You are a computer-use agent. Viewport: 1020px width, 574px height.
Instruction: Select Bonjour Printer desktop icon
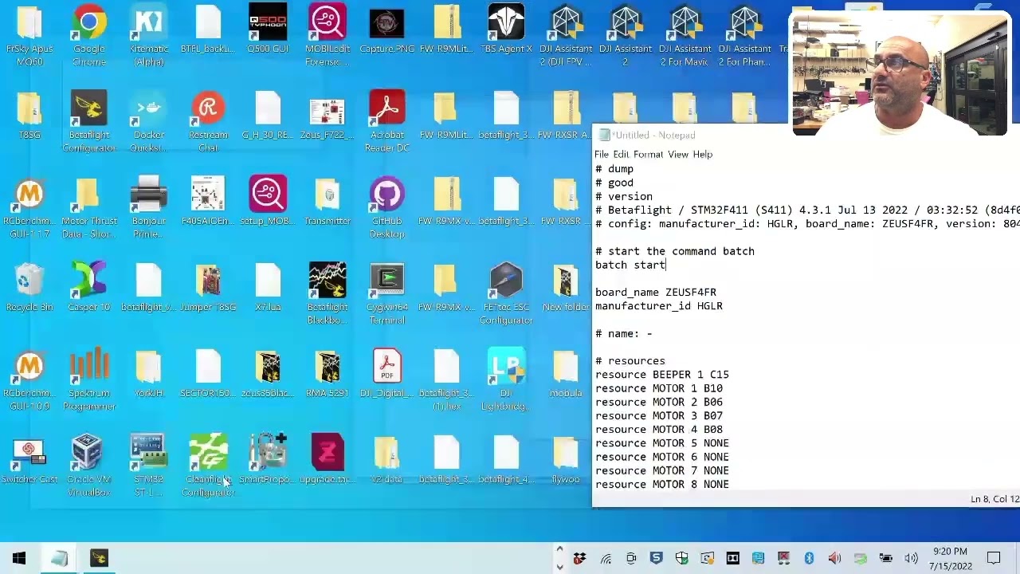point(149,206)
